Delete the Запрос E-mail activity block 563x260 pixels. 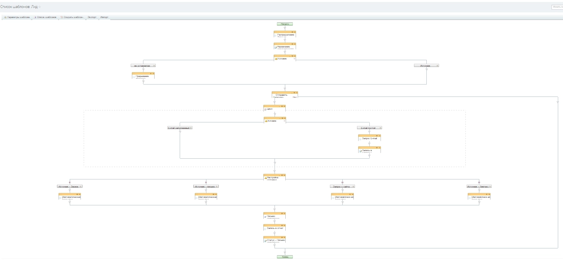[x=379, y=136]
